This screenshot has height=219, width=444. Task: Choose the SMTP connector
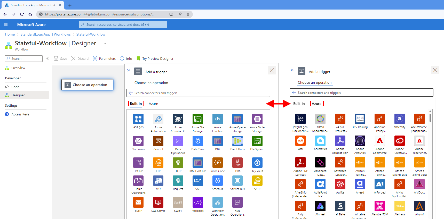(138, 203)
